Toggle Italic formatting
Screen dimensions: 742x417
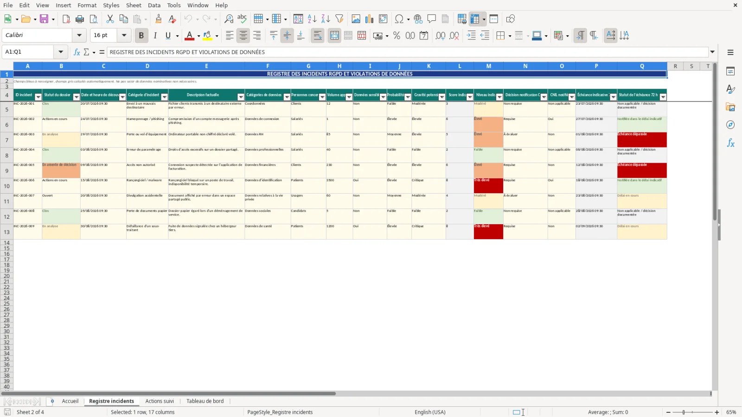155,36
